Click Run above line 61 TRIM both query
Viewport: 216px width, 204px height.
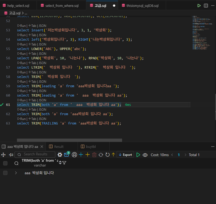tap(21, 100)
